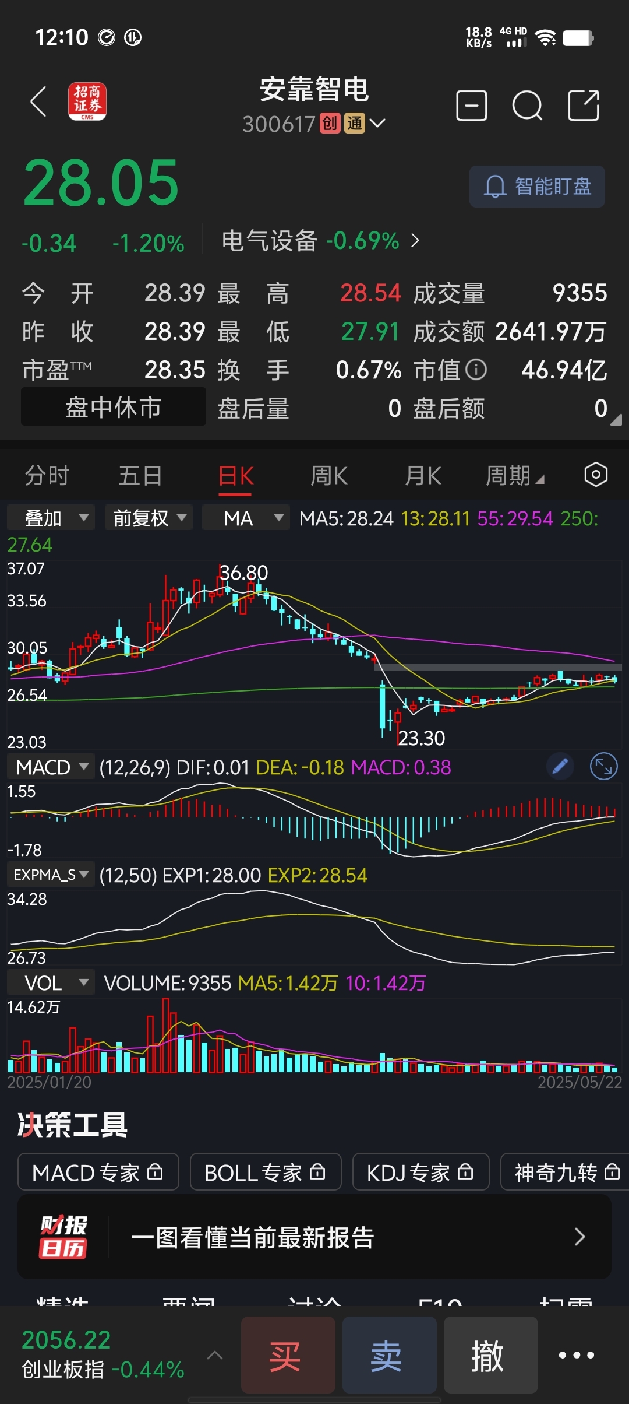Switch to the 周K tab

(x=329, y=476)
